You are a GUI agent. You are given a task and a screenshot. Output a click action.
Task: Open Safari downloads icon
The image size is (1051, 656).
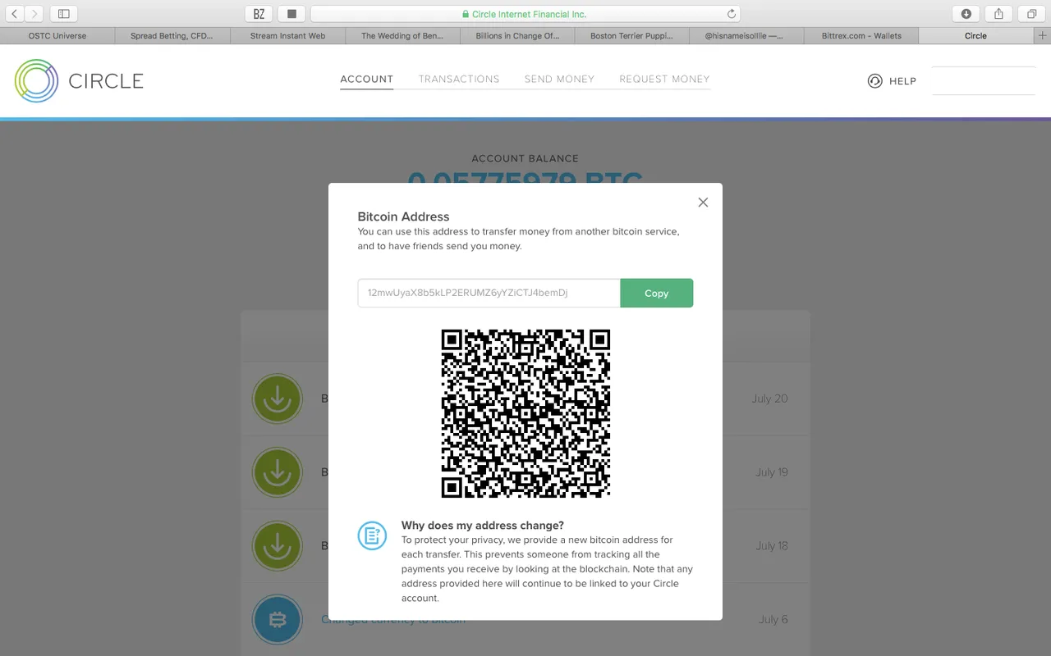tap(966, 14)
